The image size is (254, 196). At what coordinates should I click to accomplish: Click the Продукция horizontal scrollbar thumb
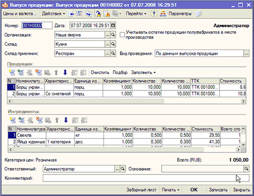click(88, 101)
